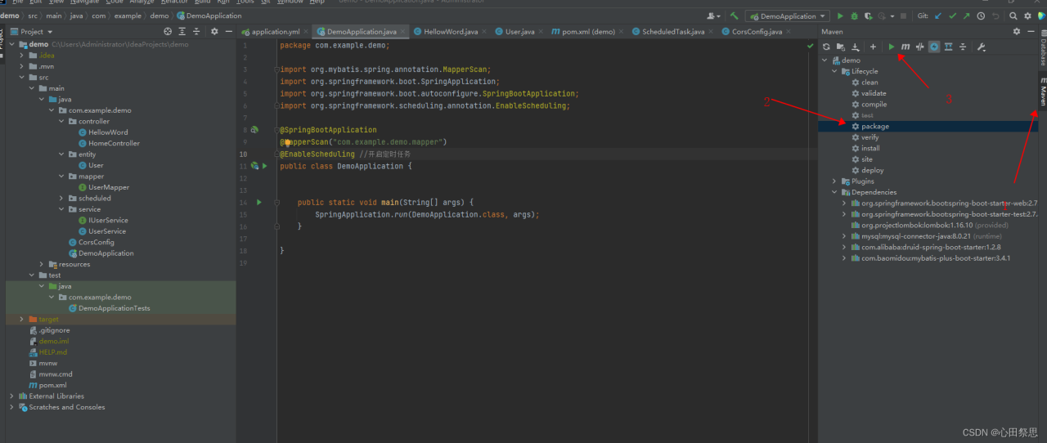Open the DemoApplication run configuration dropdown

788,16
